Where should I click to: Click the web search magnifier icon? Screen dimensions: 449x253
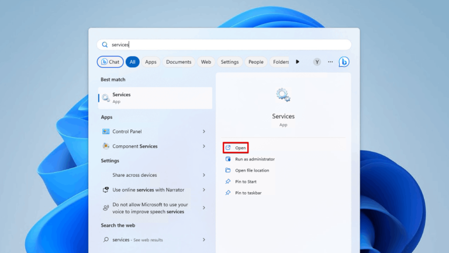tap(106, 240)
